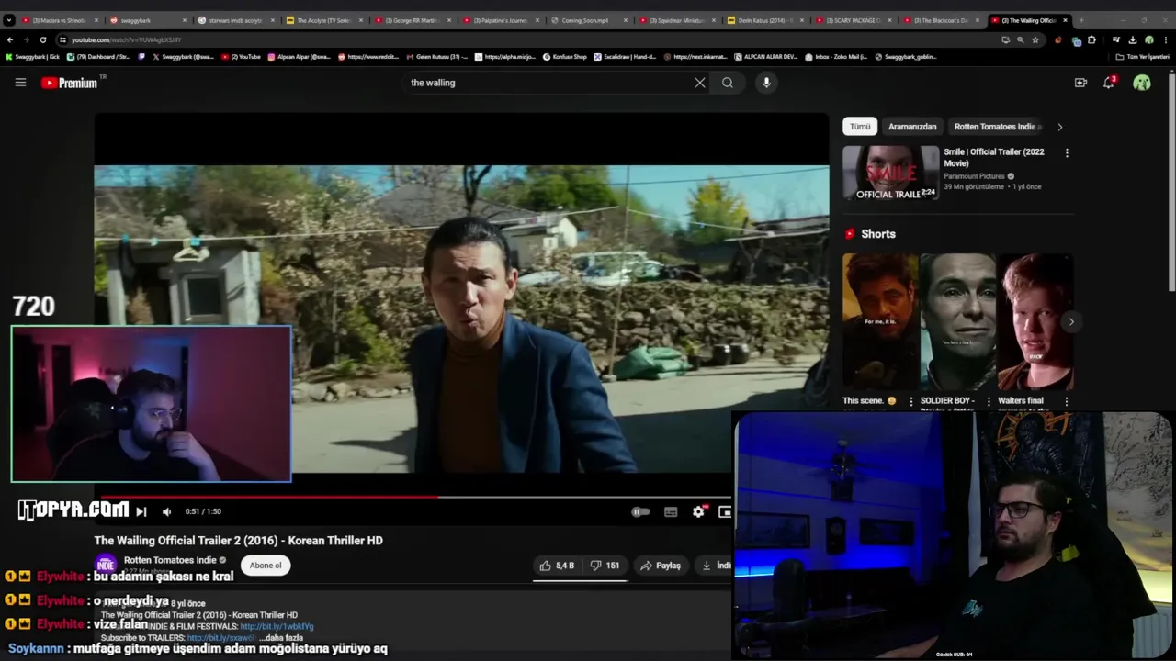
Task: Skip to next video in player
Action: click(x=141, y=511)
